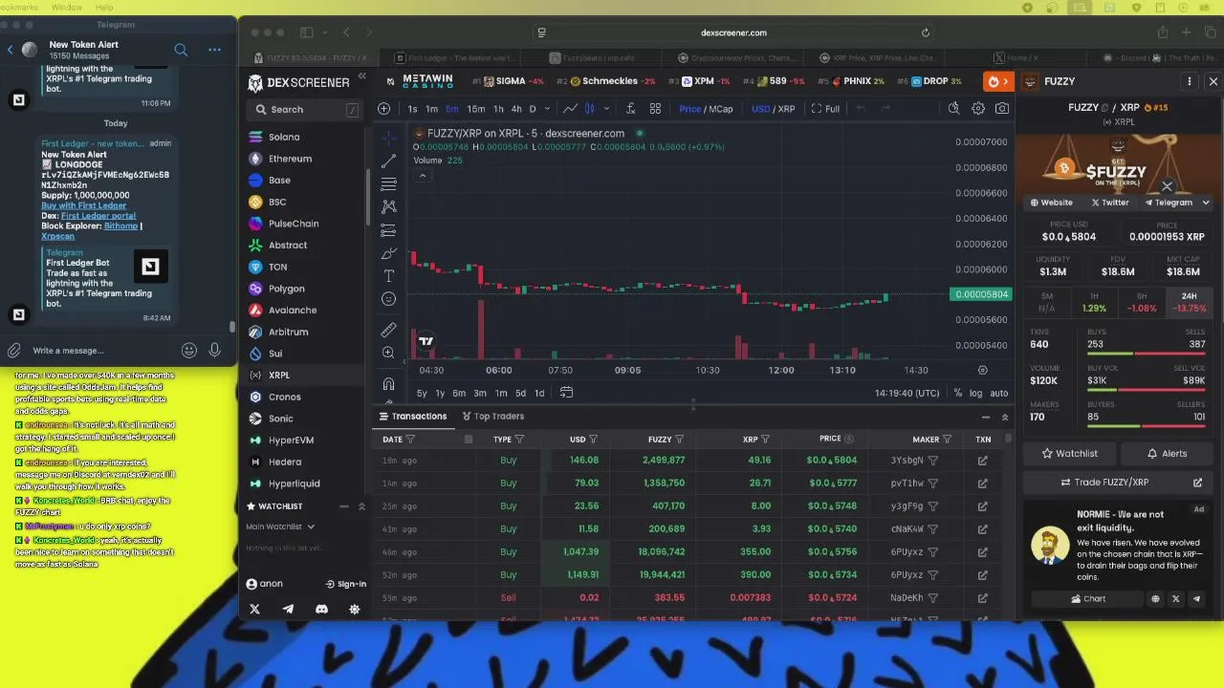Viewport: 1224px width, 688px height.
Task: Open the Main Watchlist dropdown
Action: click(280, 527)
